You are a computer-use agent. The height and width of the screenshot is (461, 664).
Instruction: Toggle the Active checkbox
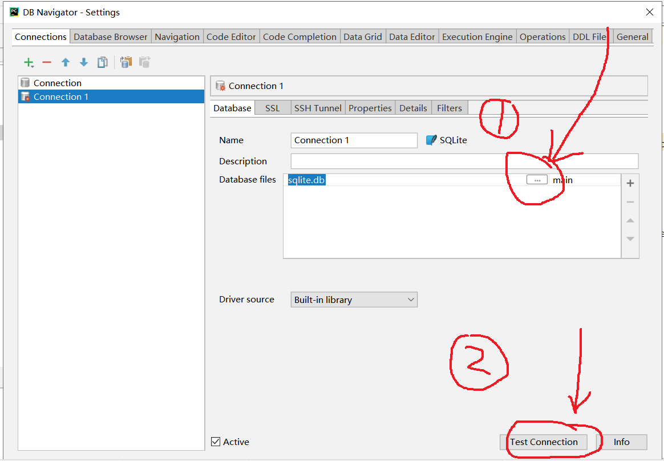216,442
